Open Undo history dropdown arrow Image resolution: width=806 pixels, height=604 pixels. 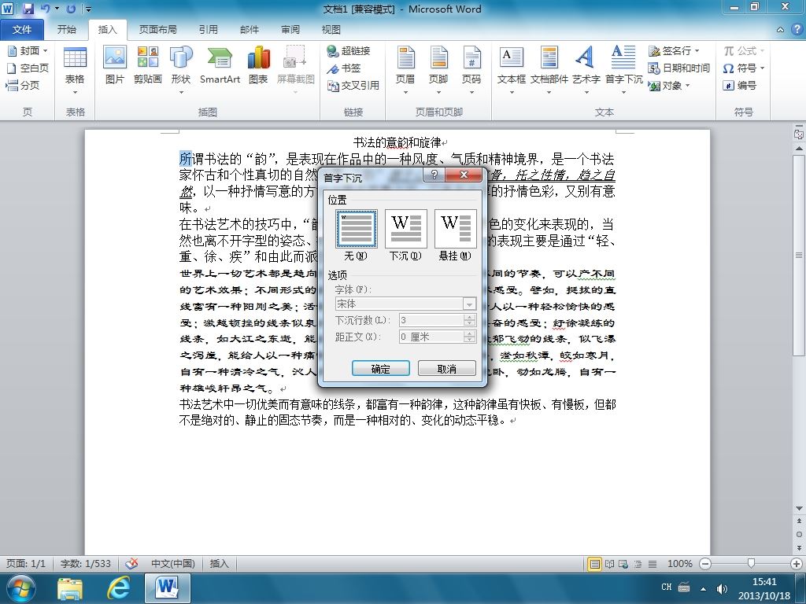57,9
